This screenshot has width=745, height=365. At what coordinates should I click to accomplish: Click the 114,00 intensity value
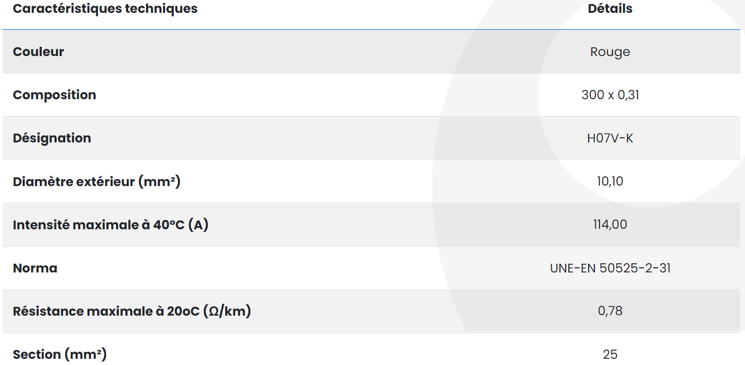coord(610,225)
